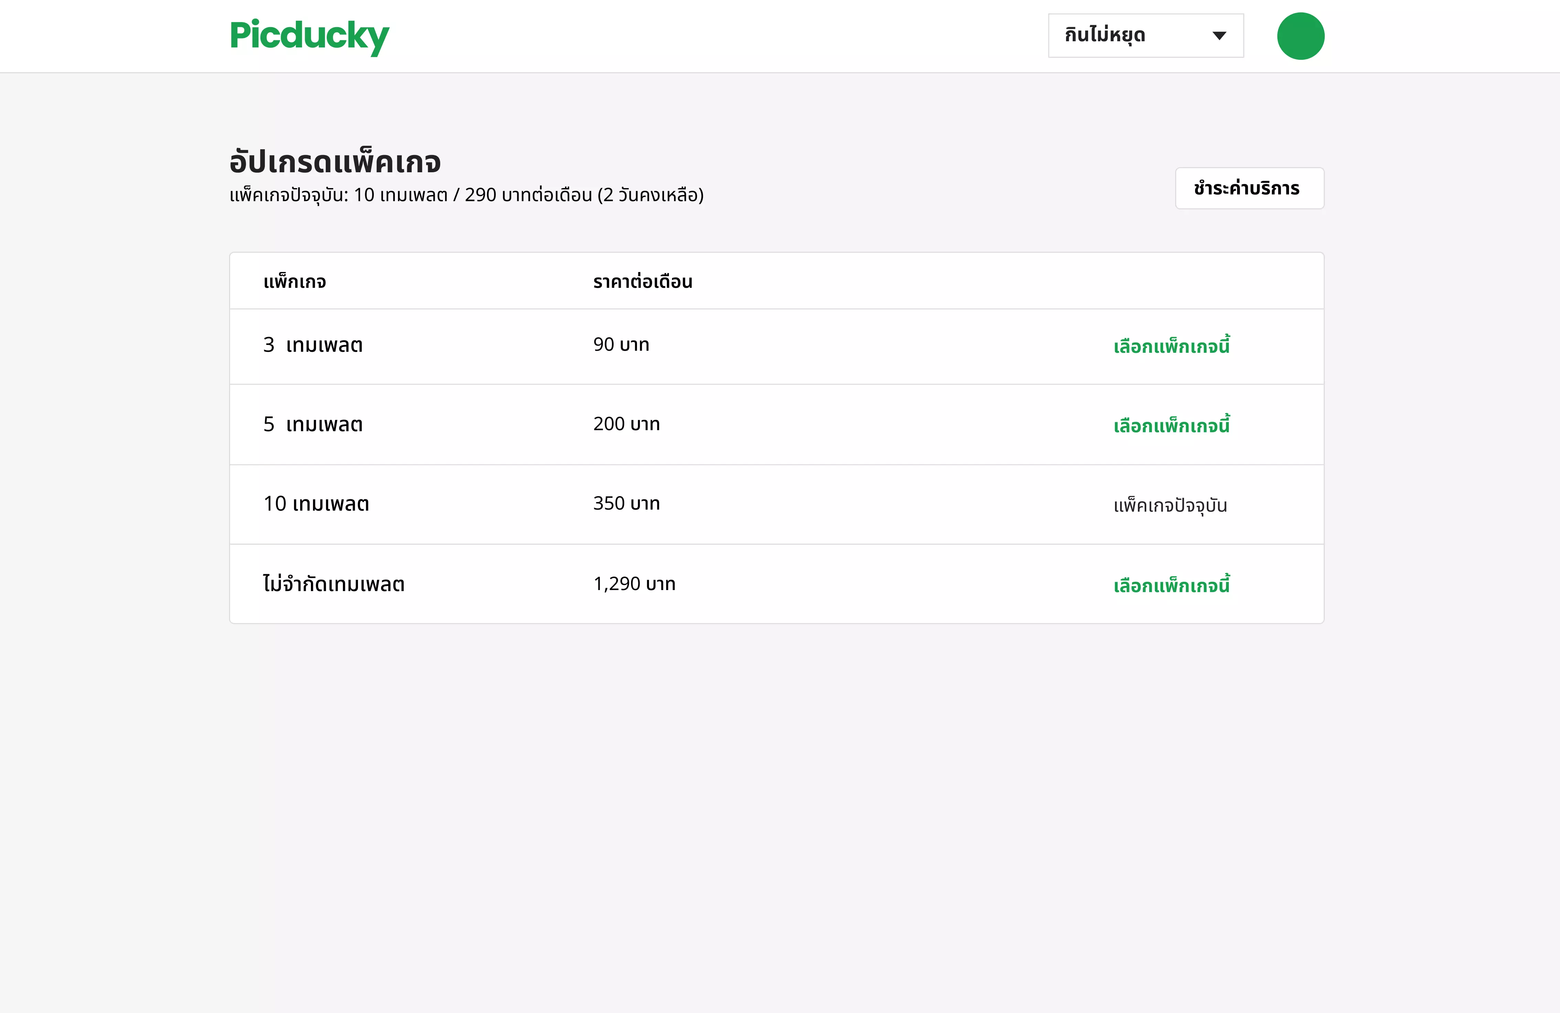Click the 350 บาท price
Image resolution: width=1560 pixels, height=1013 pixels.
click(x=626, y=503)
